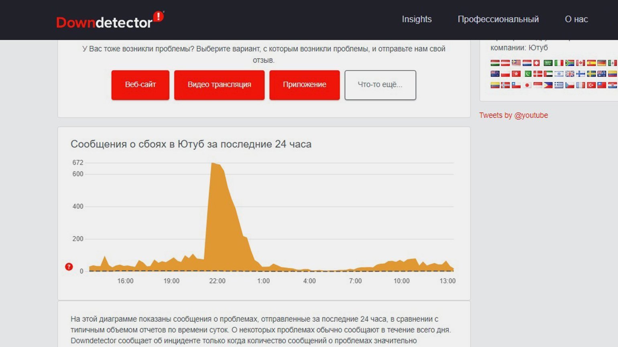Choose the Netherlands flag
The width and height of the screenshot is (618, 347).
527,63
